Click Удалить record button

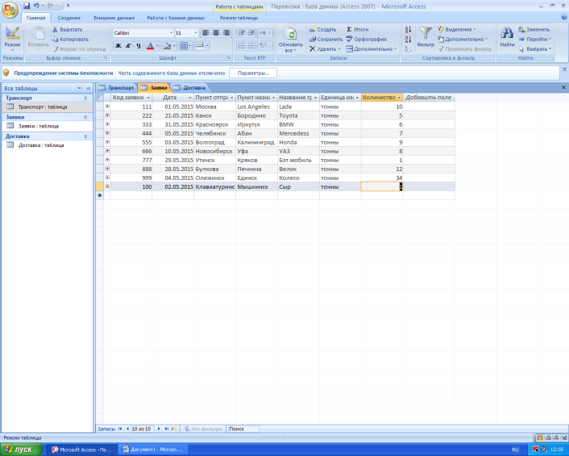tap(325, 48)
